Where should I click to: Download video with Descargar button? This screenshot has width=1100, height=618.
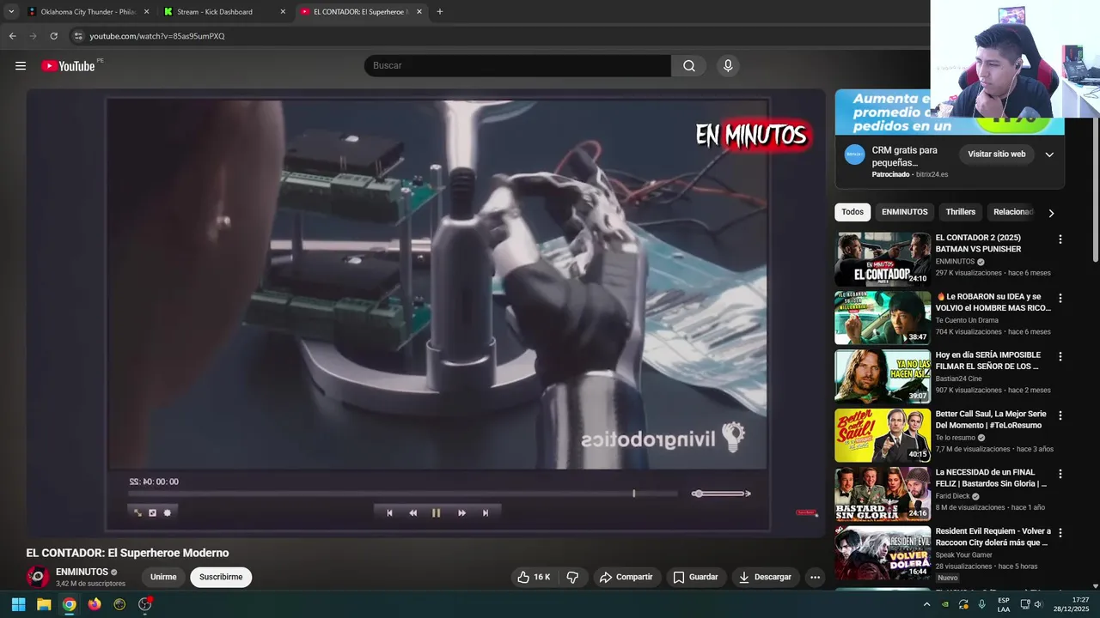tap(765, 577)
